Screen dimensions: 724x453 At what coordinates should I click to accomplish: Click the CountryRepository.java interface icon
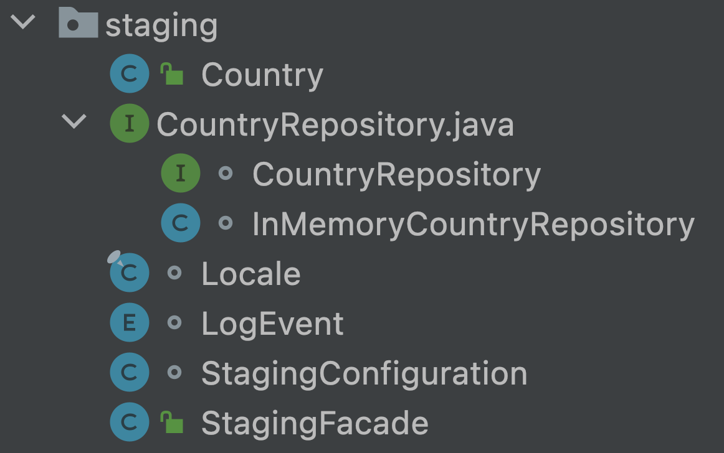130,123
